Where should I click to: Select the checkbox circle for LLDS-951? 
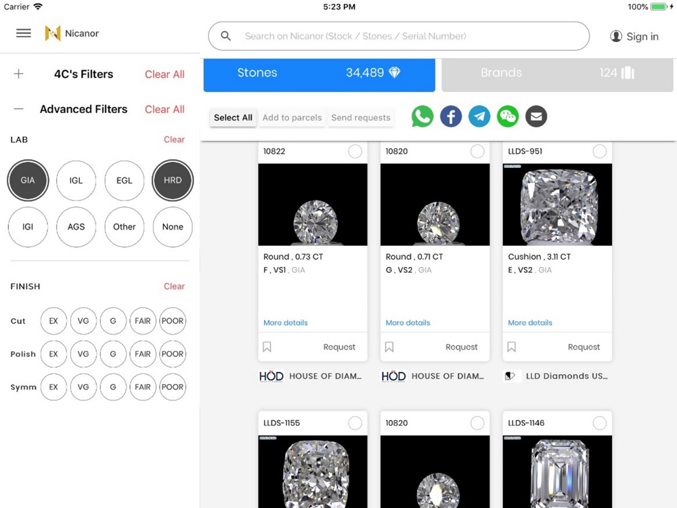[x=599, y=151]
